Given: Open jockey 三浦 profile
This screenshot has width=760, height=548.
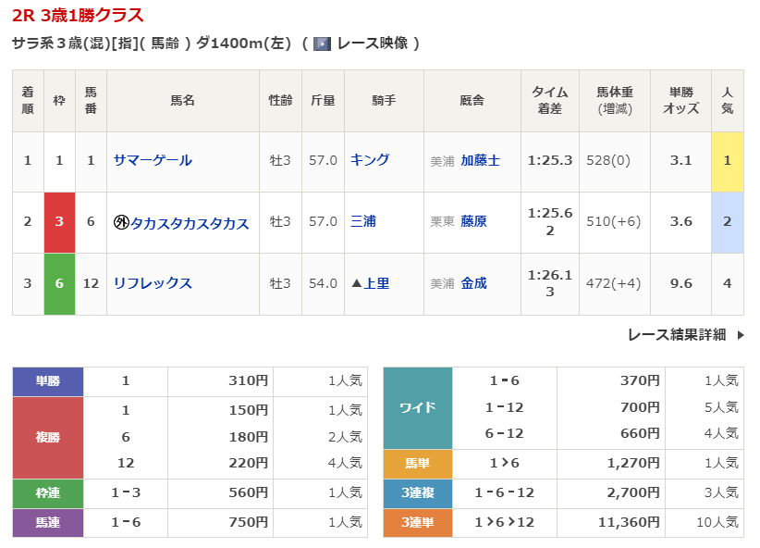Looking at the screenshot, I should coord(363,222).
